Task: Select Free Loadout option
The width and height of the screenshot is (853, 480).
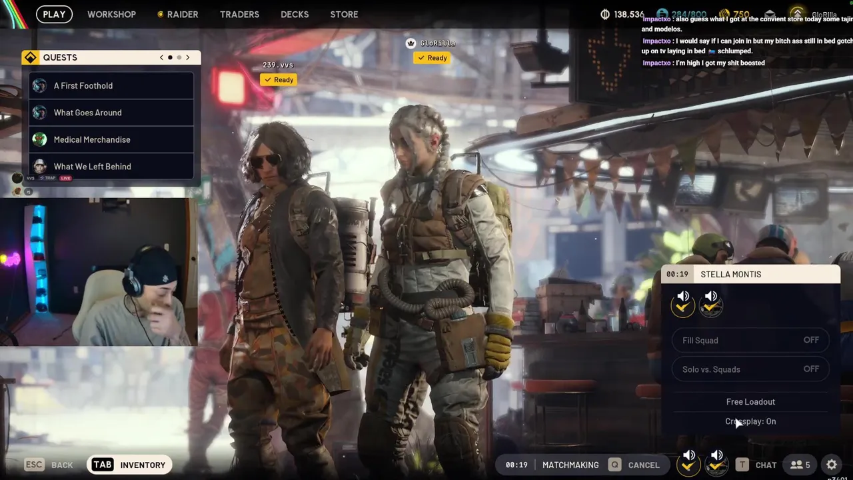Action: click(750, 402)
